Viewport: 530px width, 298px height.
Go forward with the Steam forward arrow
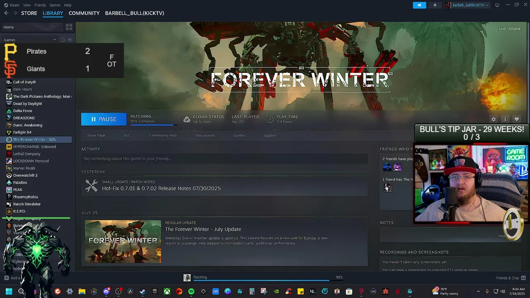point(15,13)
